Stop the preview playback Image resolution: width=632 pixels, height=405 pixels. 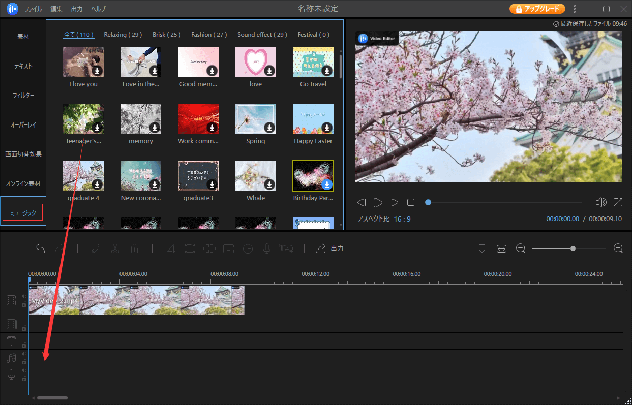411,202
